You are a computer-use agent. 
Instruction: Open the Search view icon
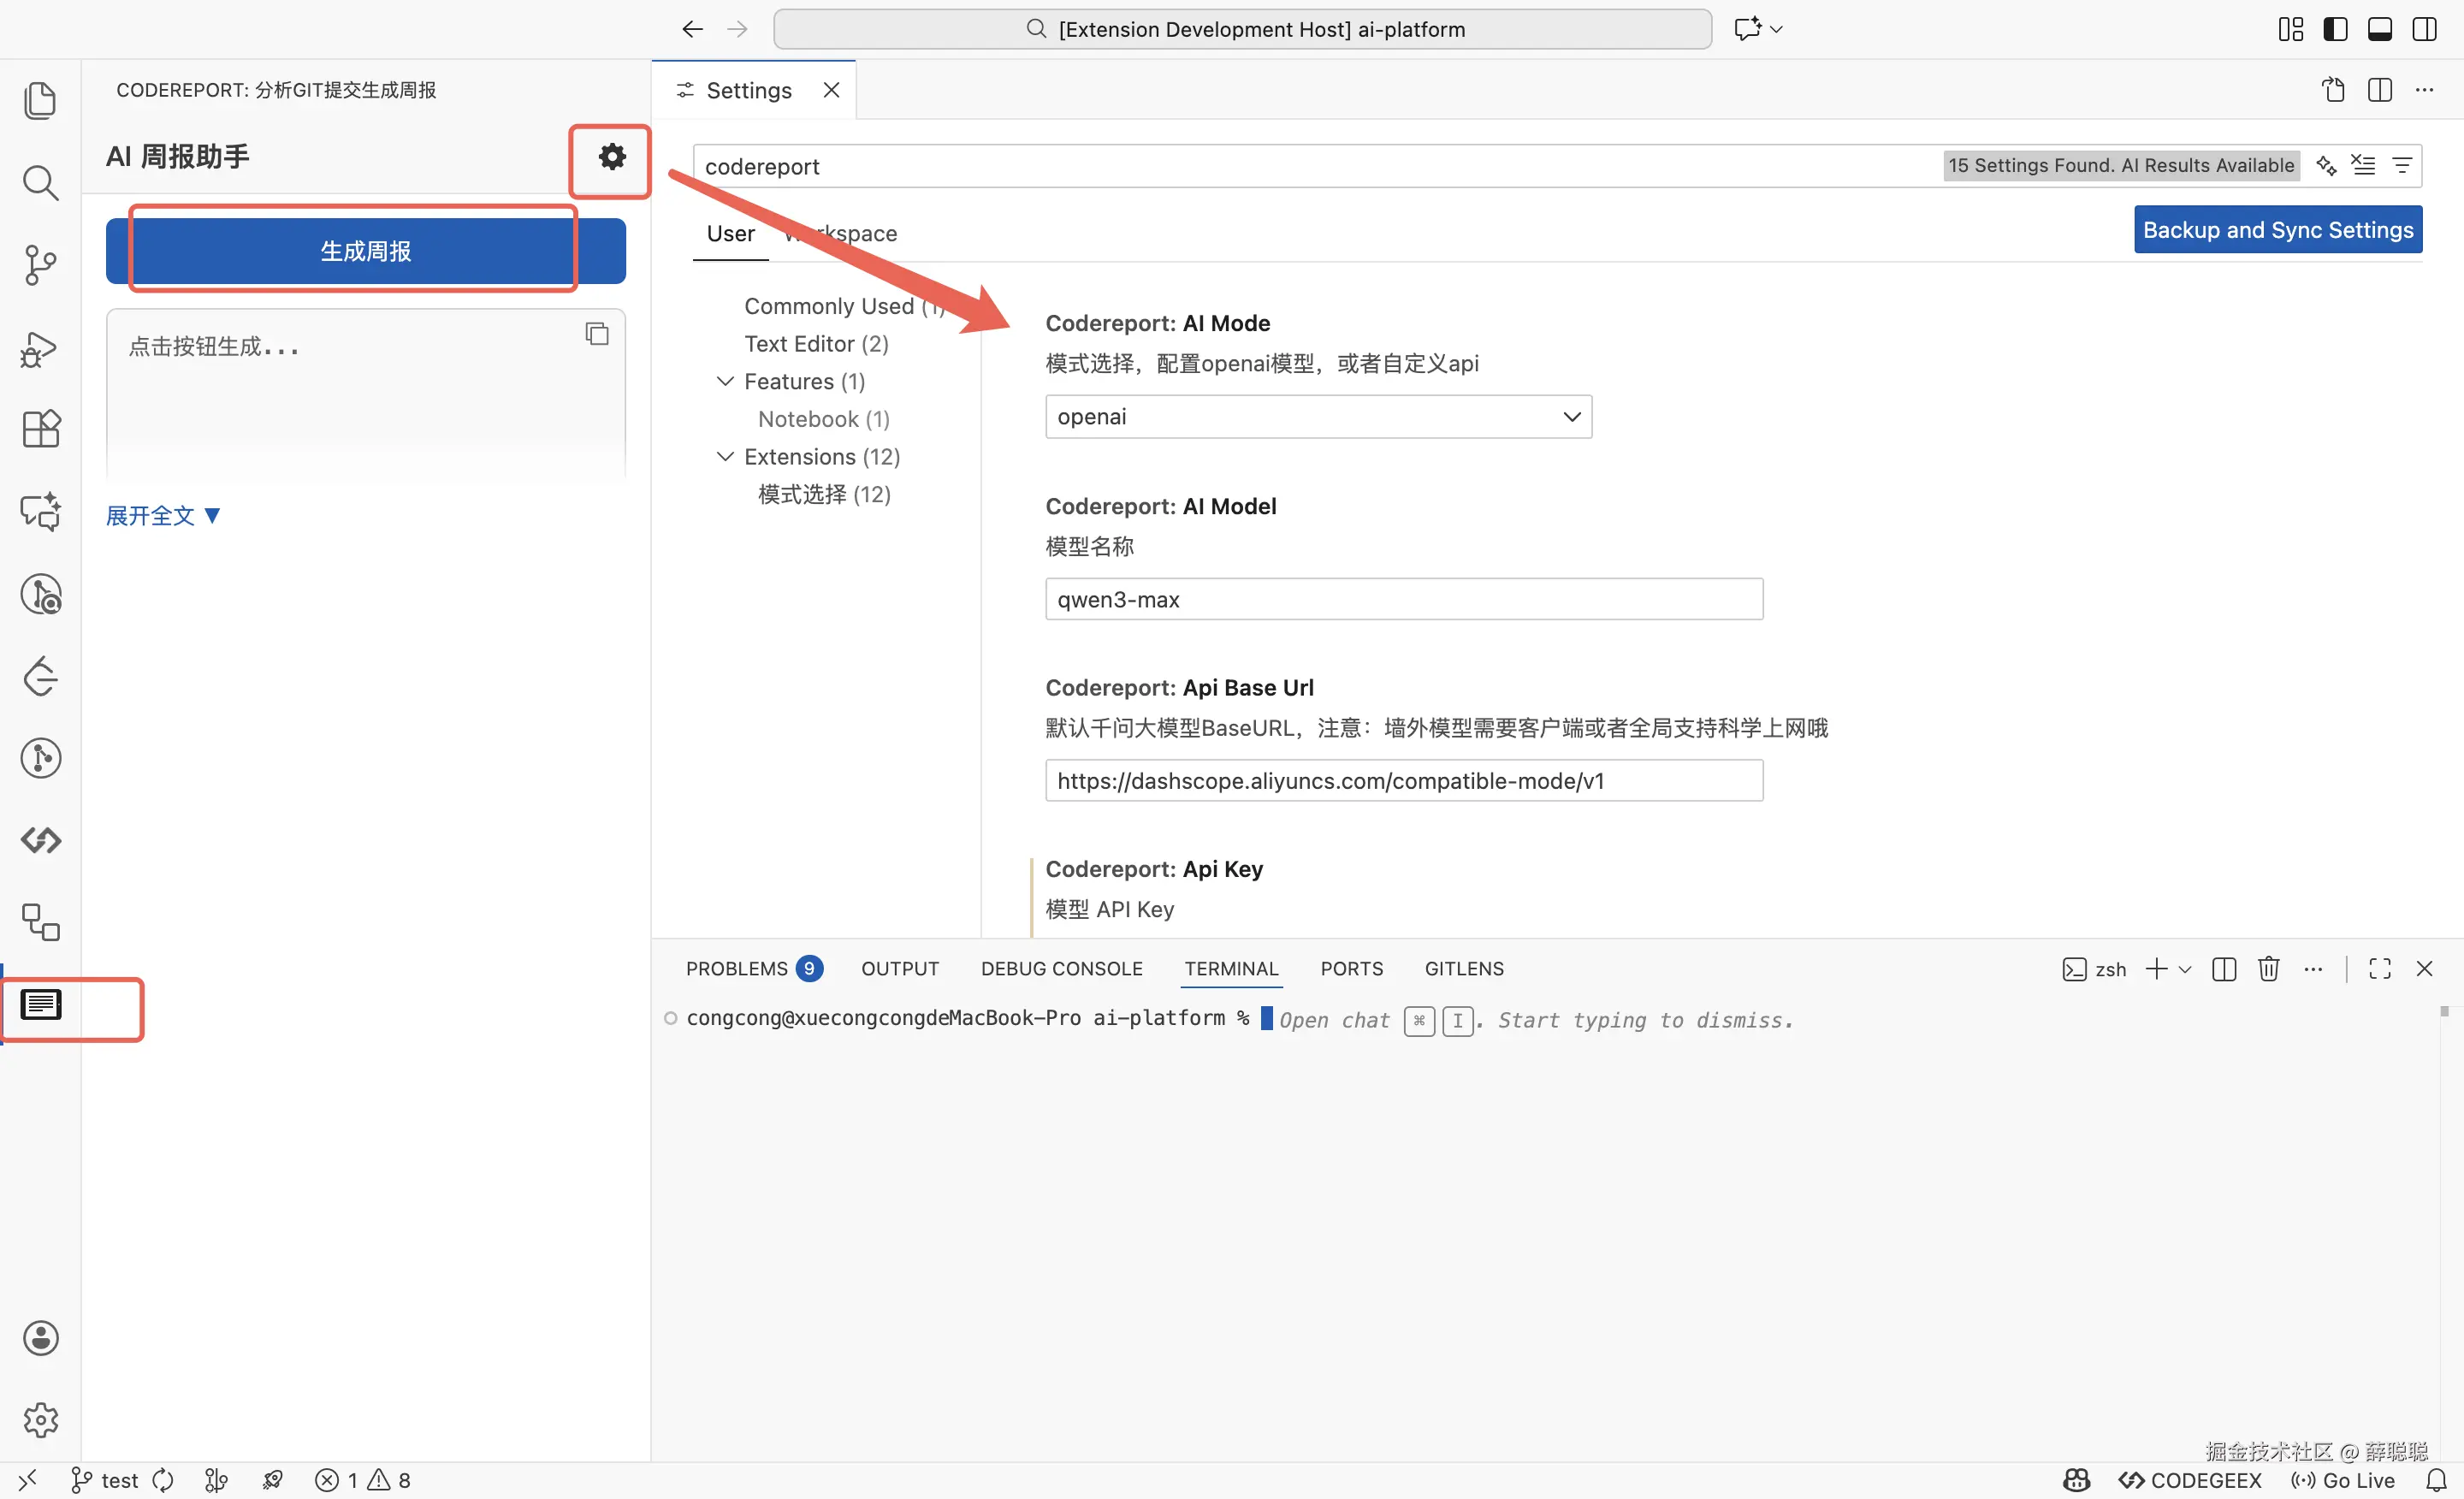(x=40, y=183)
